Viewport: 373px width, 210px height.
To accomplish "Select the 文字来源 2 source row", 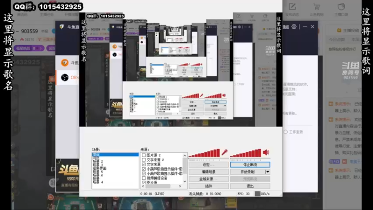I will coord(155,160).
